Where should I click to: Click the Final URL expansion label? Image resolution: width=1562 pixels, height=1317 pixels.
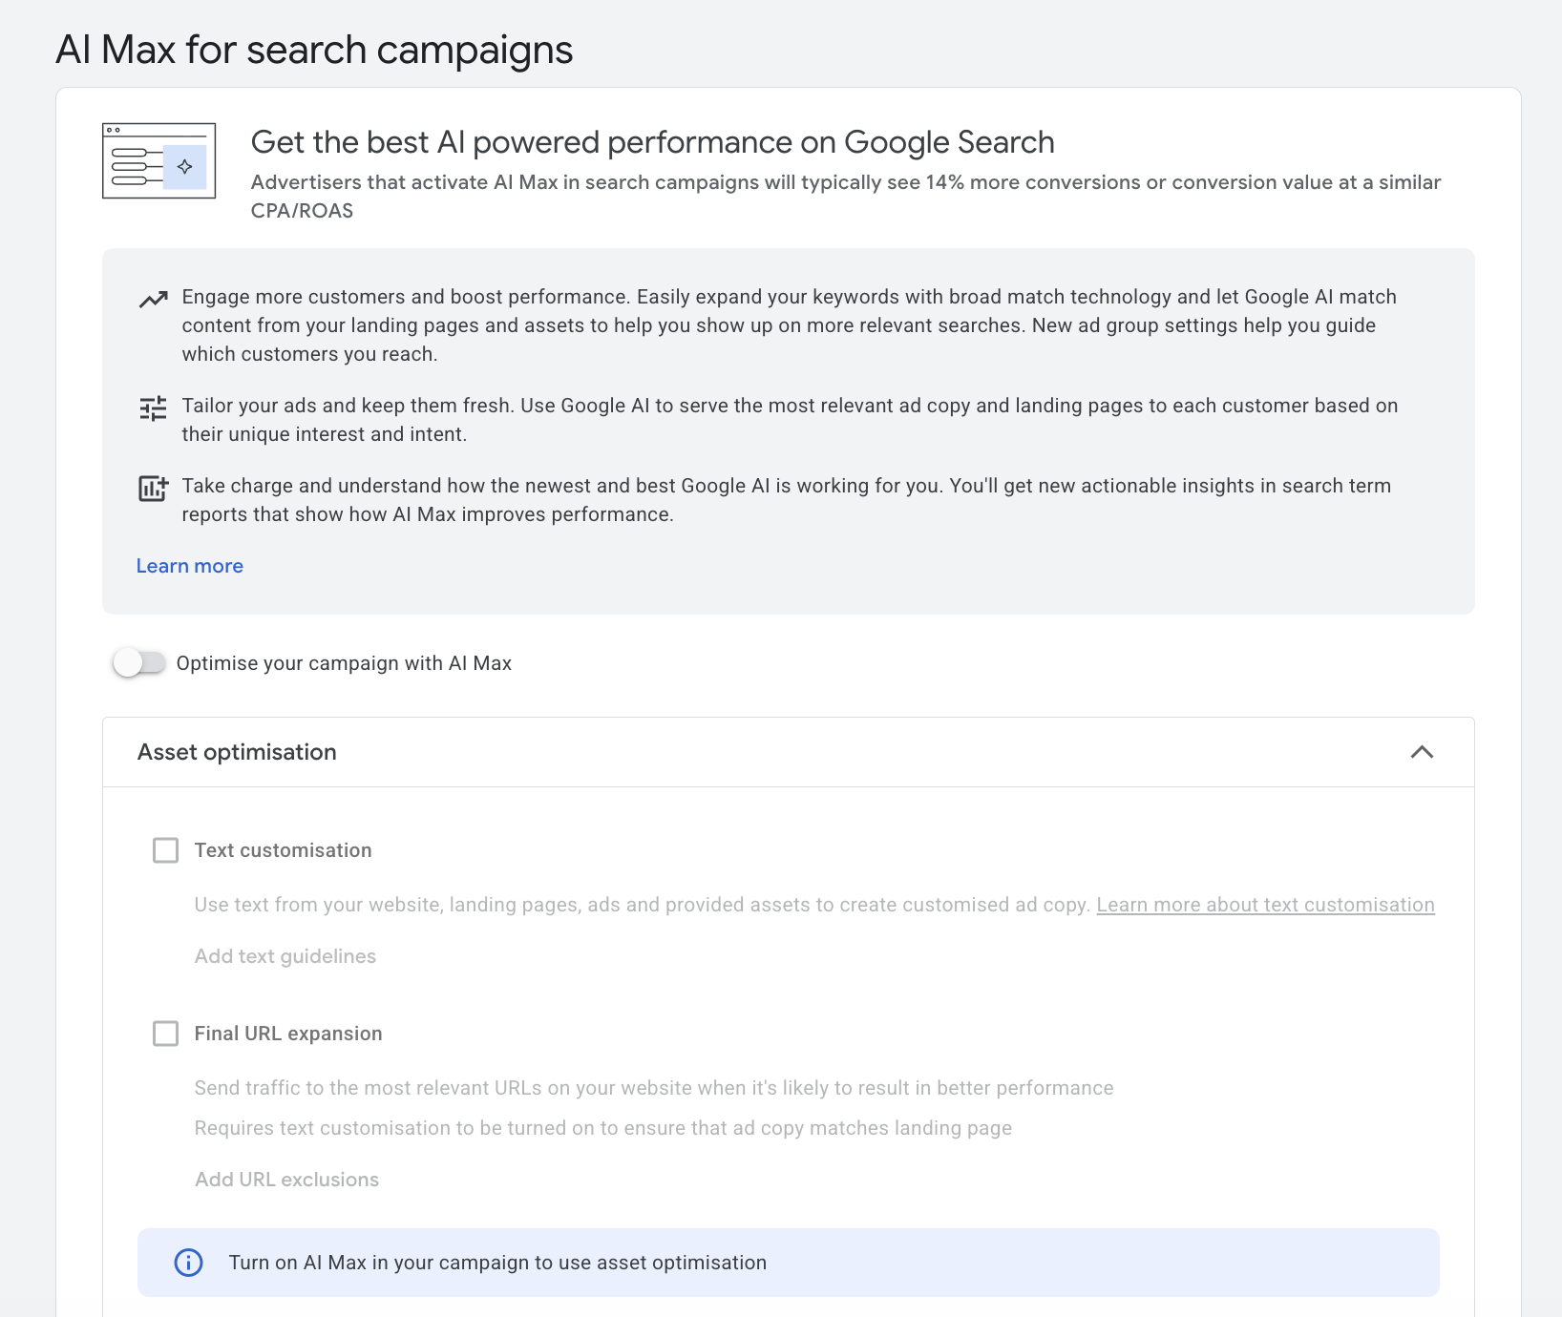[x=288, y=1034]
